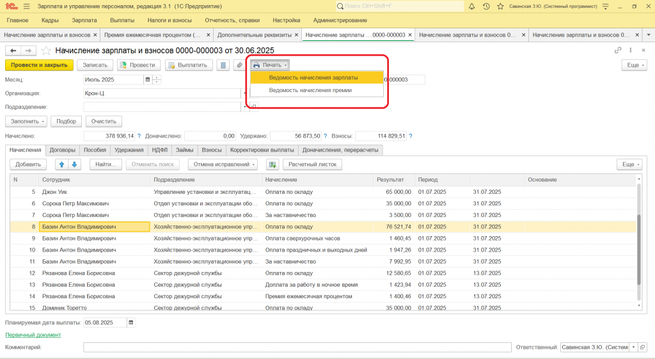The height and width of the screenshot is (359, 655).
Task: Move row down with the blue down arrow
Action: (75, 164)
